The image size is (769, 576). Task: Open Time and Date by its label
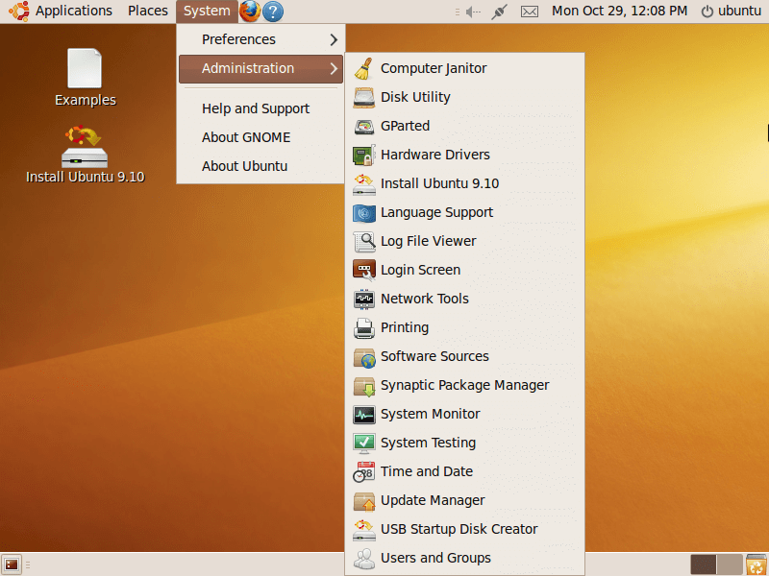tap(427, 471)
